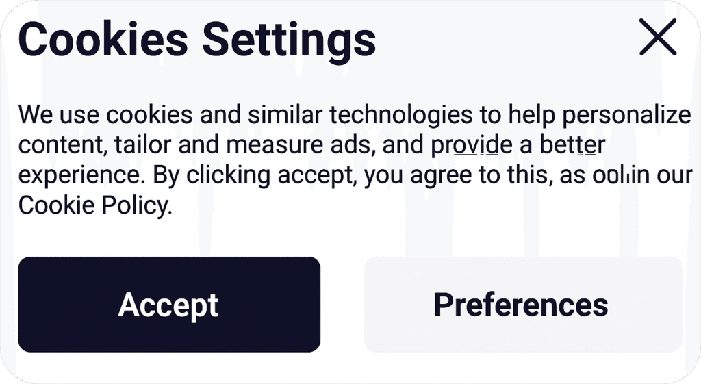Open cookie Preferences
Viewport: 701px width, 384px height.
[x=522, y=305]
